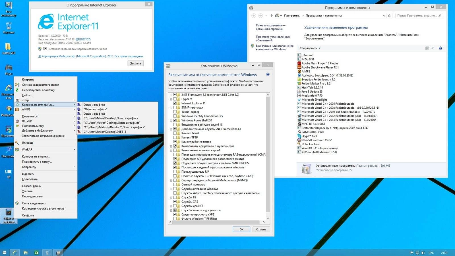
Task: Open the Internet Explorer taskbar icon
Action: 15,253
